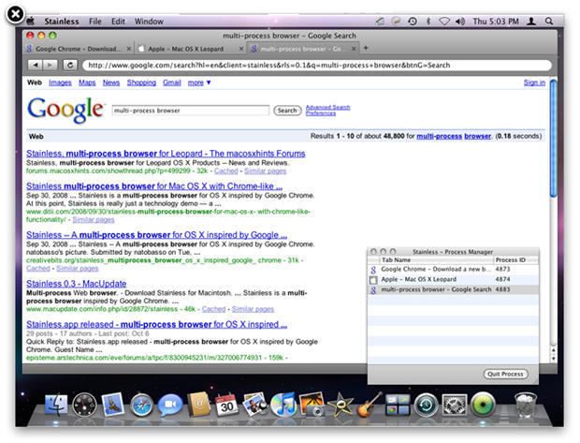
Task: Click the user account silhouette icon
Action: (531, 22)
